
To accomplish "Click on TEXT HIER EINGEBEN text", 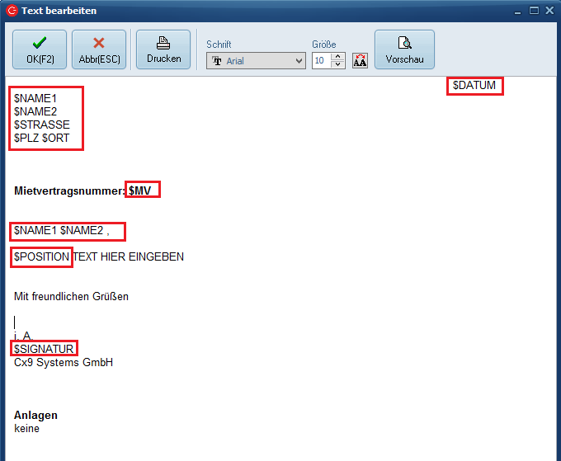I will click(129, 256).
